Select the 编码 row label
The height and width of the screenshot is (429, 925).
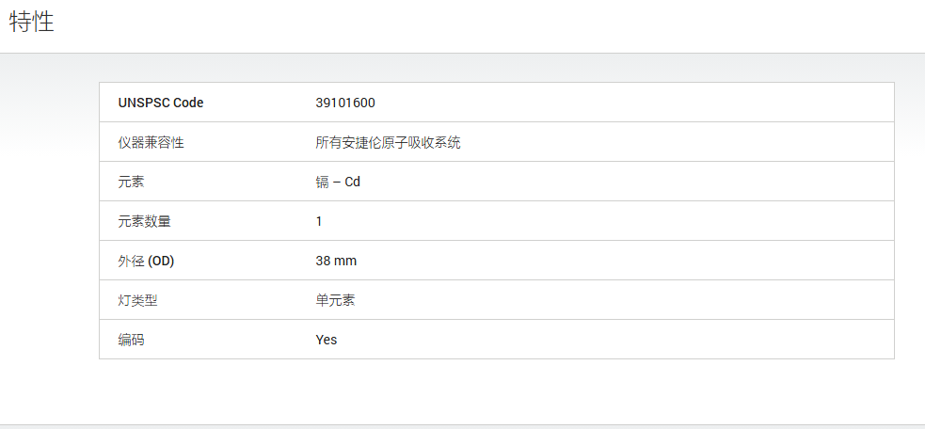click(x=131, y=340)
